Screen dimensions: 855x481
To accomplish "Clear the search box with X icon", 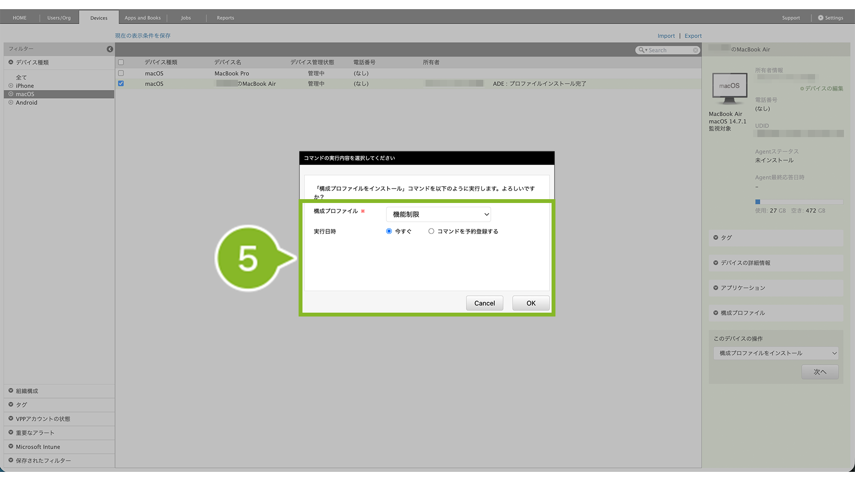I will tap(695, 50).
